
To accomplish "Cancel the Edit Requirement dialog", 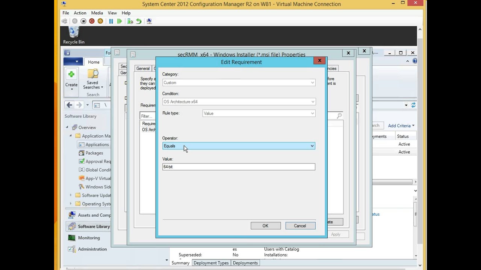I will point(300,226).
